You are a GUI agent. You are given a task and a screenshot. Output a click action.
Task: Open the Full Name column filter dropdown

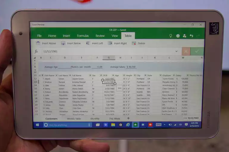click(x=90, y=75)
